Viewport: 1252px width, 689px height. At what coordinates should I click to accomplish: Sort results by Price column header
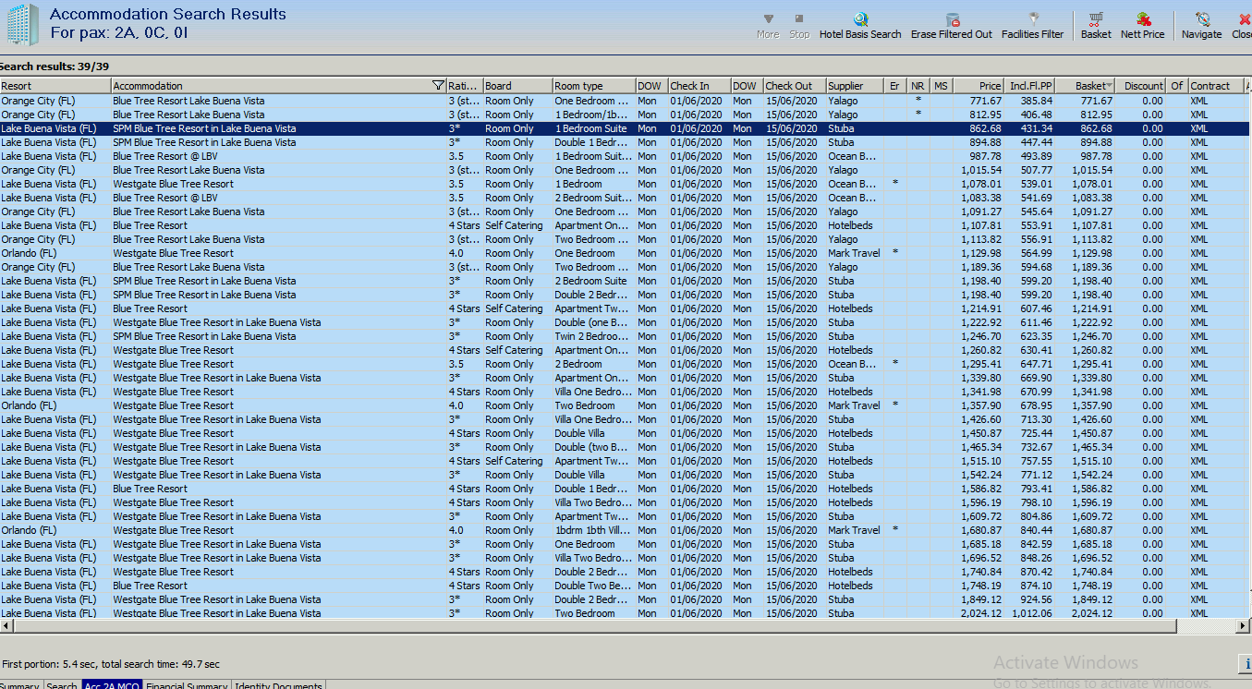click(x=979, y=86)
